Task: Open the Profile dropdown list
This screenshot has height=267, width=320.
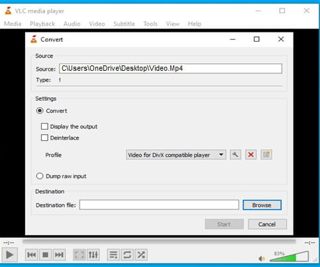Action: (x=176, y=155)
